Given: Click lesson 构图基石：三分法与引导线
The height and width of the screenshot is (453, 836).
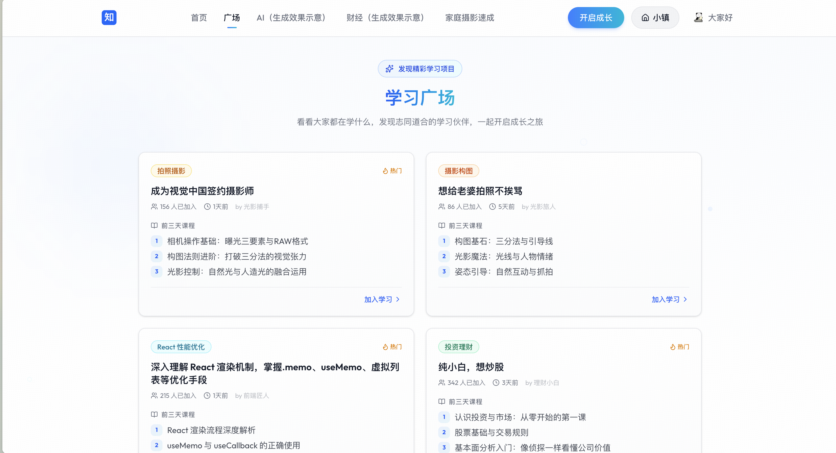Looking at the screenshot, I should coord(504,241).
